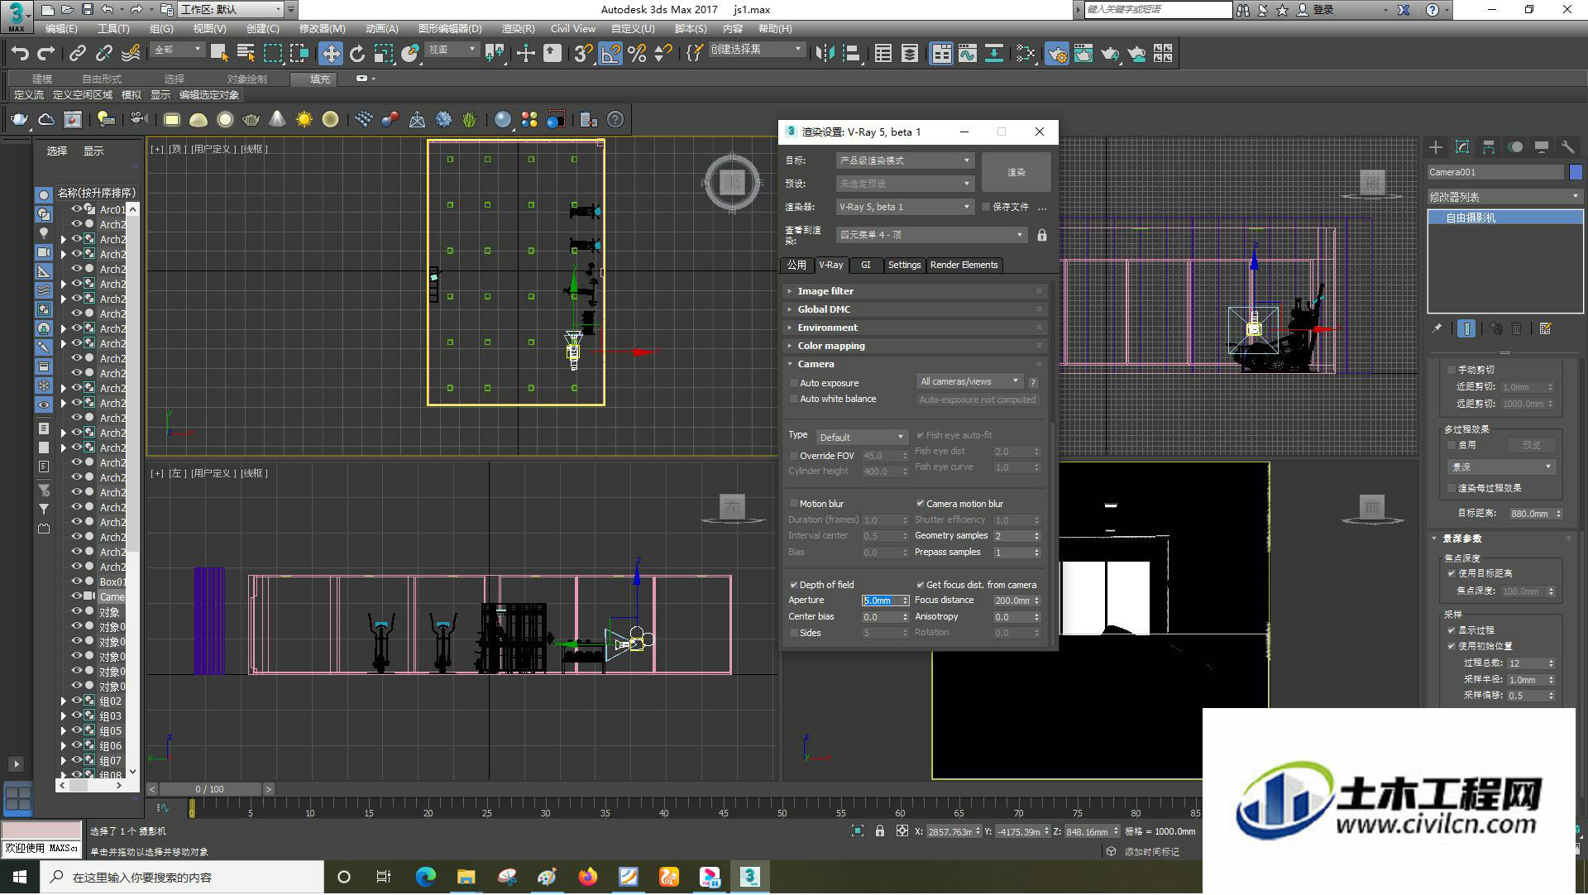The height and width of the screenshot is (895, 1588).
Task: Open Firefox from the taskbar
Action: (588, 877)
